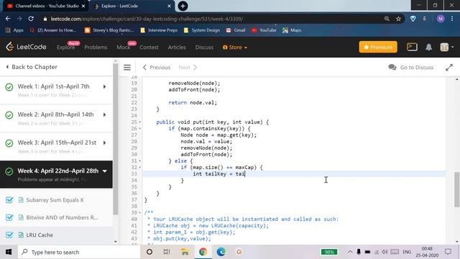The width and height of the screenshot is (460, 259).
Task: Click the LeetCode logo
Action: 26,47
